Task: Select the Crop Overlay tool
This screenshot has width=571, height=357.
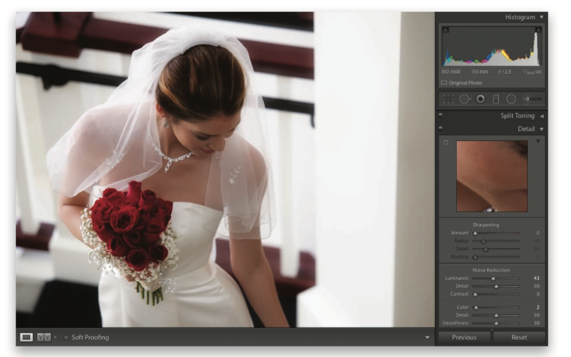Action: click(x=448, y=99)
